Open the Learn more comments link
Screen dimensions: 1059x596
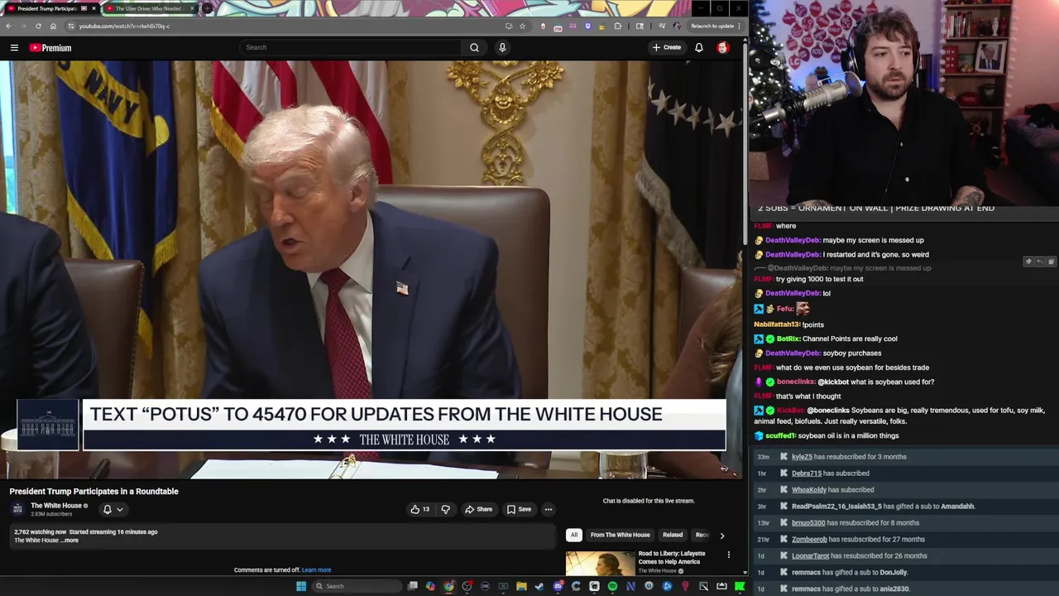coord(316,570)
